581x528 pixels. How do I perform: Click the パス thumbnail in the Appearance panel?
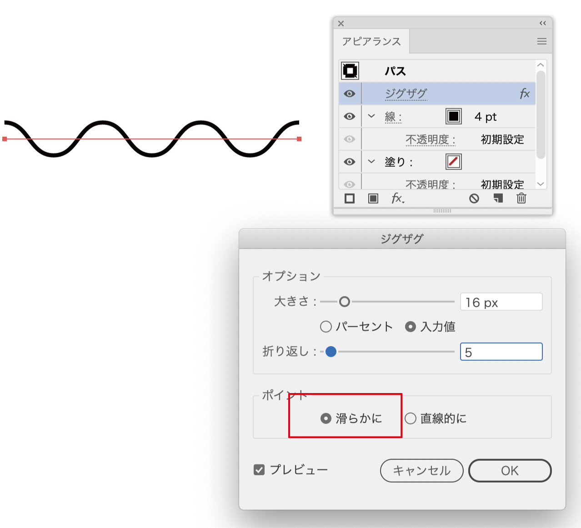click(x=350, y=71)
